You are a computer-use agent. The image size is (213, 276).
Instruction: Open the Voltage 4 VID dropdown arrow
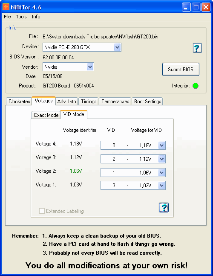pos(161,145)
